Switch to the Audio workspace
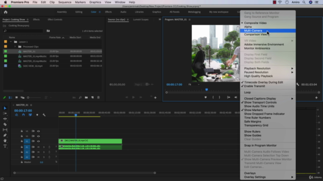 (x=123, y=12)
